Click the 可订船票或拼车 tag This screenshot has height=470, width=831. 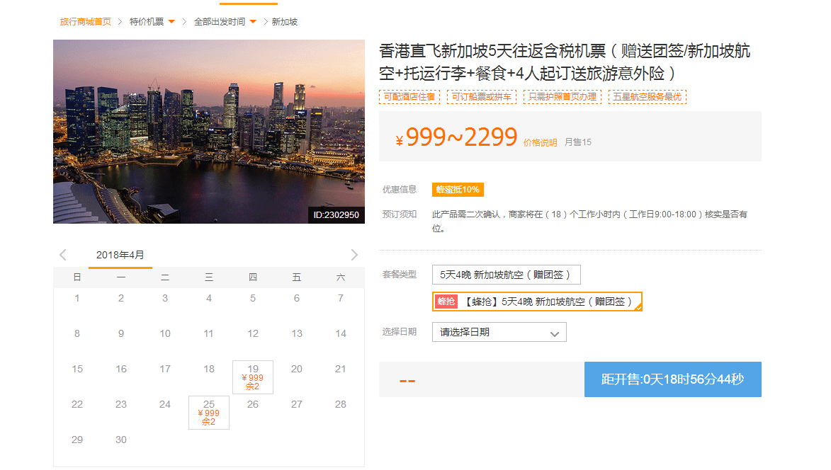(x=481, y=97)
